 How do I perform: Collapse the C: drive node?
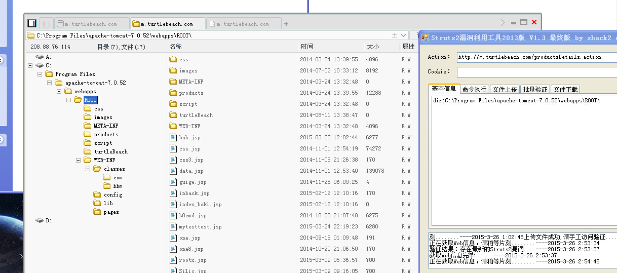[x=30, y=65]
